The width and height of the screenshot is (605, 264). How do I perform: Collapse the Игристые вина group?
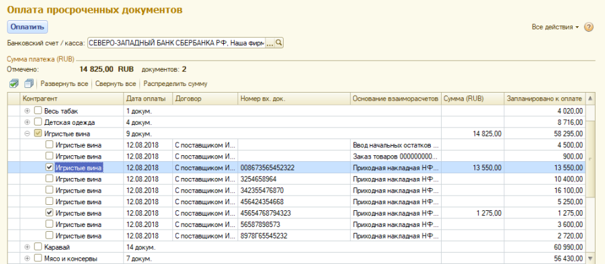click(27, 134)
